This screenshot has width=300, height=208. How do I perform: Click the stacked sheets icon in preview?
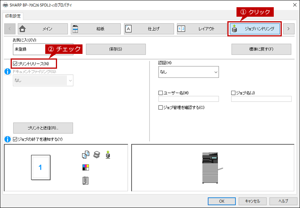point(97,155)
